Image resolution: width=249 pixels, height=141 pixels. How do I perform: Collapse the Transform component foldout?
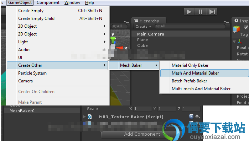[x=234, y=42]
